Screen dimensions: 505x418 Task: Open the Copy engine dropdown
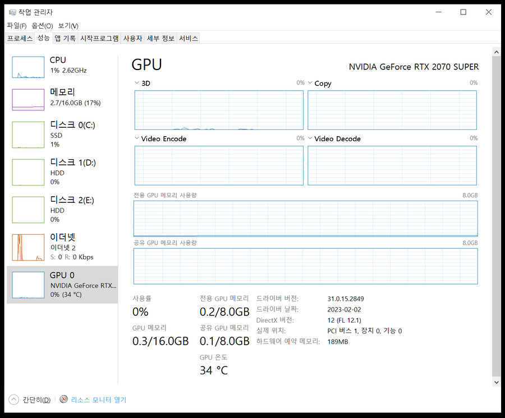point(310,83)
